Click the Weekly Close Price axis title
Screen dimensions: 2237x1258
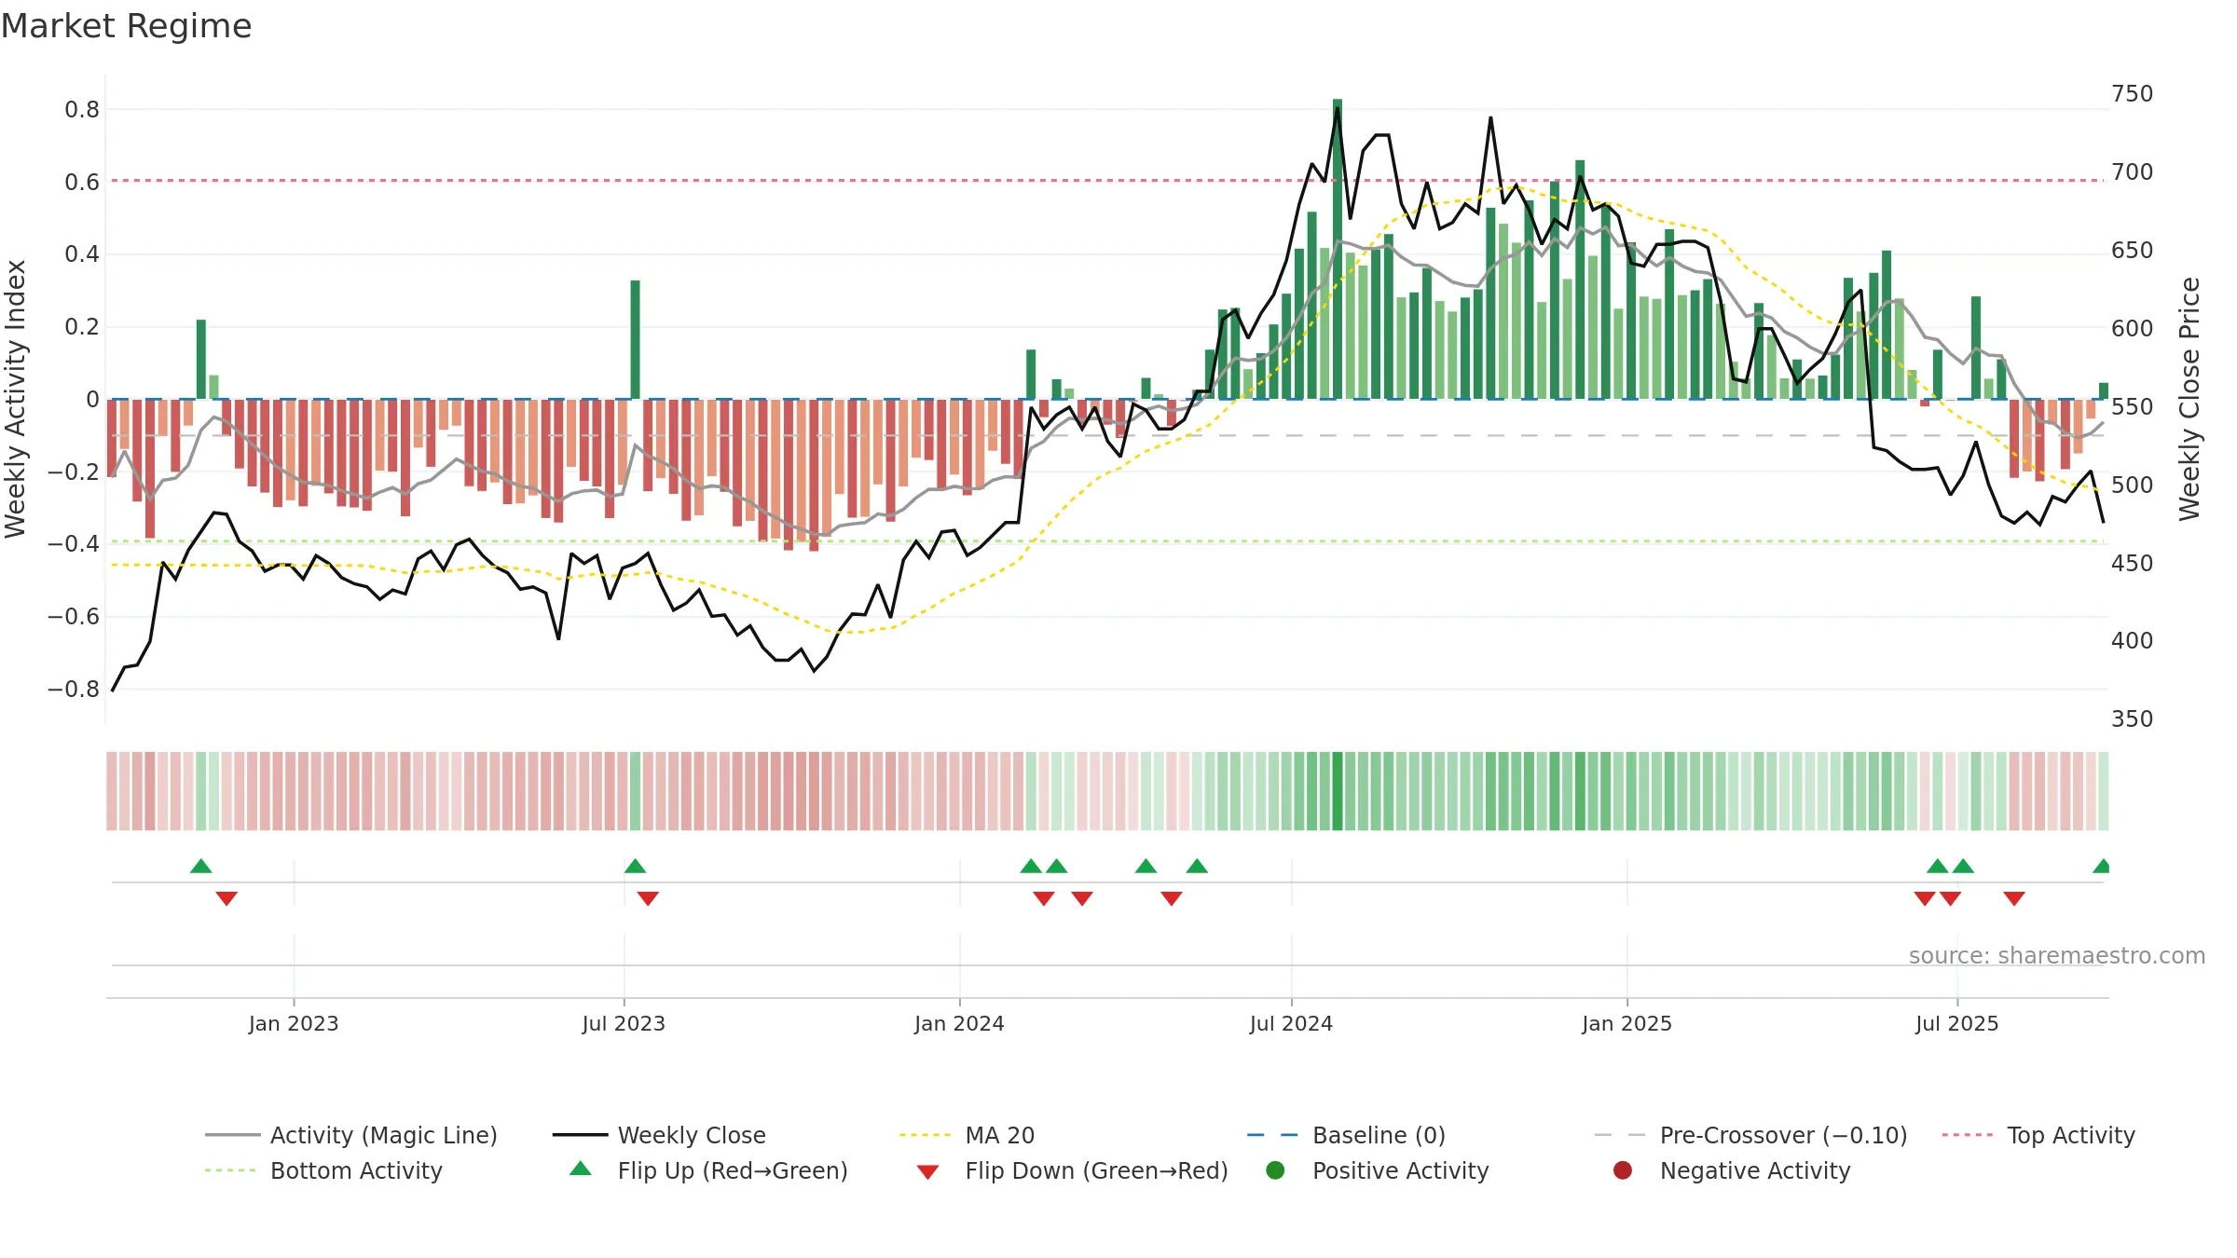(x=2189, y=399)
